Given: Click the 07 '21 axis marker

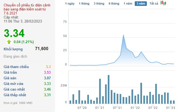Looking at the screenshot, I should [x=117, y=108].
